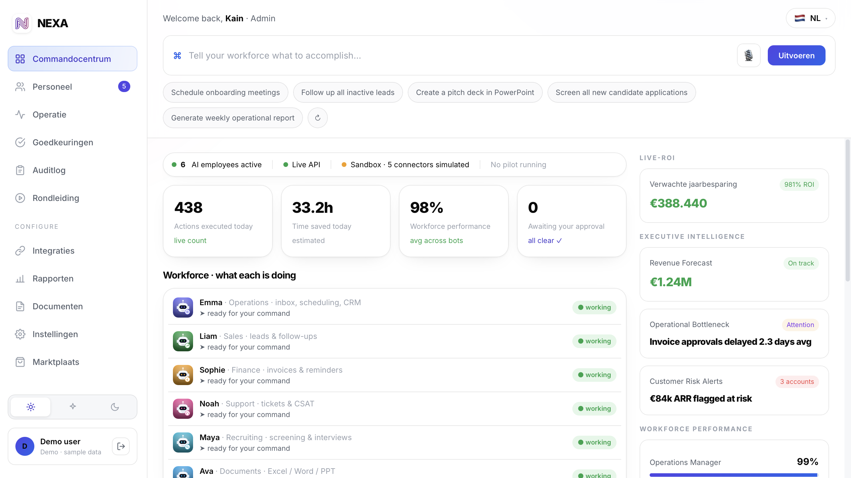The height and width of the screenshot is (478, 851).
Task: Select Follow up all inactive leads suggestion
Action: click(348, 92)
